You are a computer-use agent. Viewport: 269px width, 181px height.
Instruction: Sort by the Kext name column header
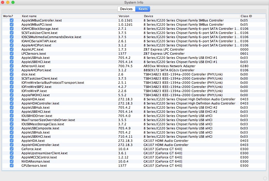click(x=69, y=16)
